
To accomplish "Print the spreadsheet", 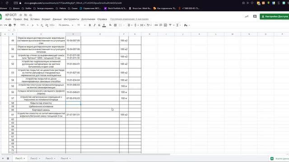I will 10,25.
